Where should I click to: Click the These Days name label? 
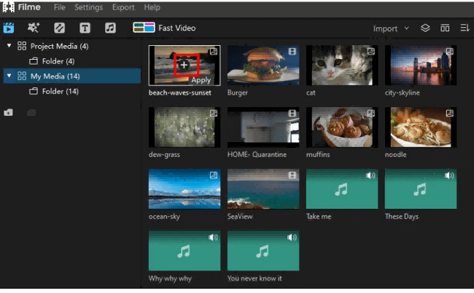click(402, 216)
